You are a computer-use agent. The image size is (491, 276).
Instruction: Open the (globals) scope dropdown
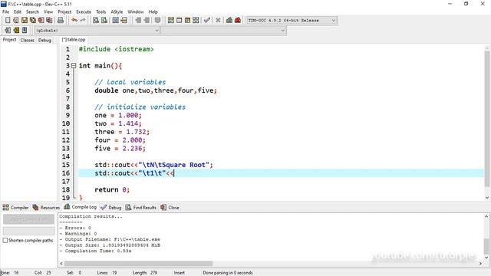(x=97, y=31)
